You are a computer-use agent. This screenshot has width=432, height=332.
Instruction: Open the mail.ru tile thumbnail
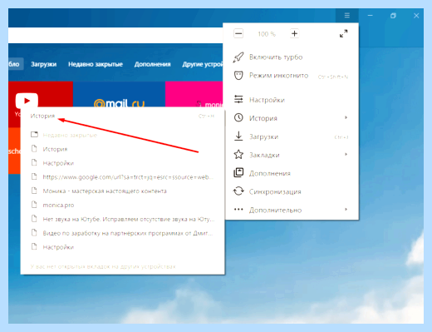(x=119, y=94)
